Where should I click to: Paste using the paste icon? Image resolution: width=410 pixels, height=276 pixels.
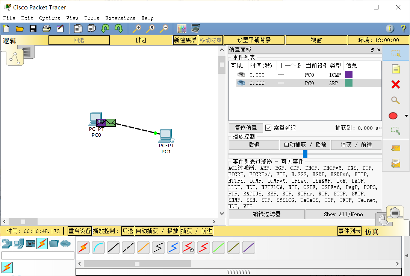pyautogui.click(x=92, y=29)
